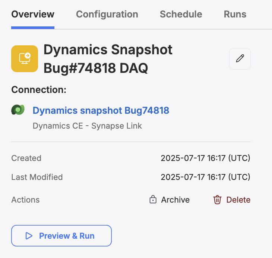This screenshot has height=258, width=272.
Task: Click the green Dynamics connection logo
Action: tap(18, 110)
